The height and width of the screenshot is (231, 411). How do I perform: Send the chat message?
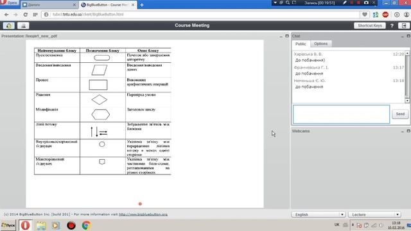(x=400, y=114)
